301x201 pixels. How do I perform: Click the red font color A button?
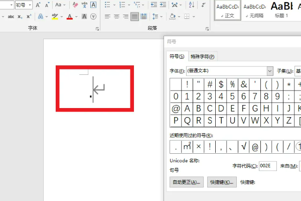coord(70,17)
